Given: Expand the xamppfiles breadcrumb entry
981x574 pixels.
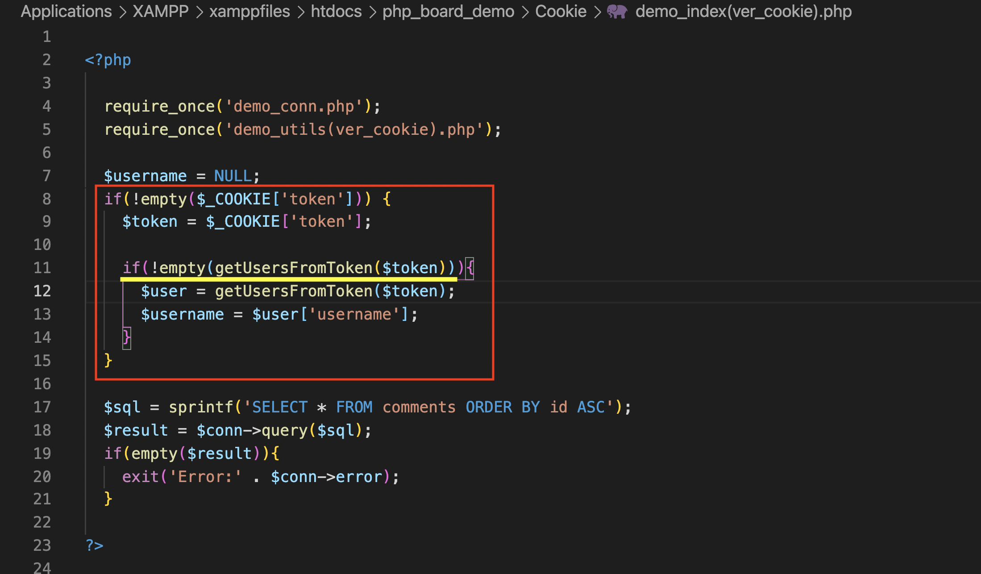Looking at the screenshot, I should click(x=249, y=12).
